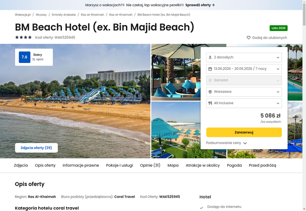Viewport: 306px width, 211px height.
Task: Switch to the Opinie (31) tab
Action: pyautogui.click(x=150, y=165)
